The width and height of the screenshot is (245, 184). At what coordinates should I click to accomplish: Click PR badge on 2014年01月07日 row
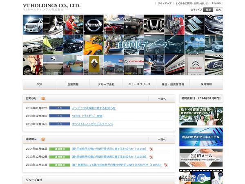pos(60,108)
